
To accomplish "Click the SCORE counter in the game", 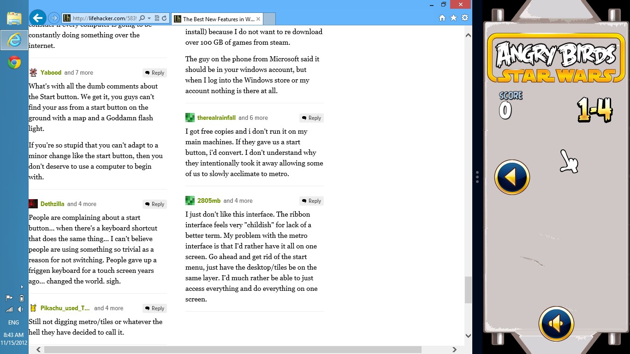I will click(510, 105).
